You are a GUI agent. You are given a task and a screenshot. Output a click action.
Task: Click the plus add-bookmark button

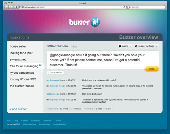(x=16, y=7)
